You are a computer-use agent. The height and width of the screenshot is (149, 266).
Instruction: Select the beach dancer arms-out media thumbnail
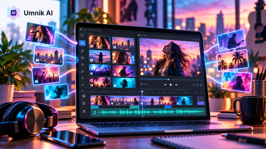(x=100, y=56)
